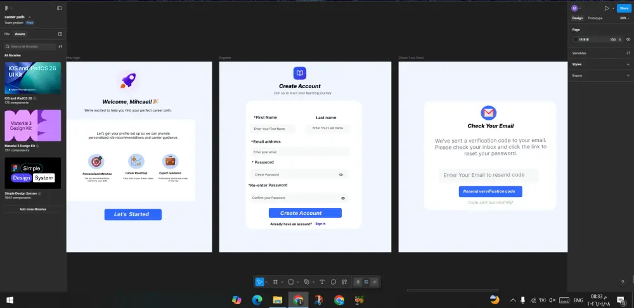This screenshot has width=634, height=308.
Task: Open the user avatar account menu
Action: click(576, 8)
